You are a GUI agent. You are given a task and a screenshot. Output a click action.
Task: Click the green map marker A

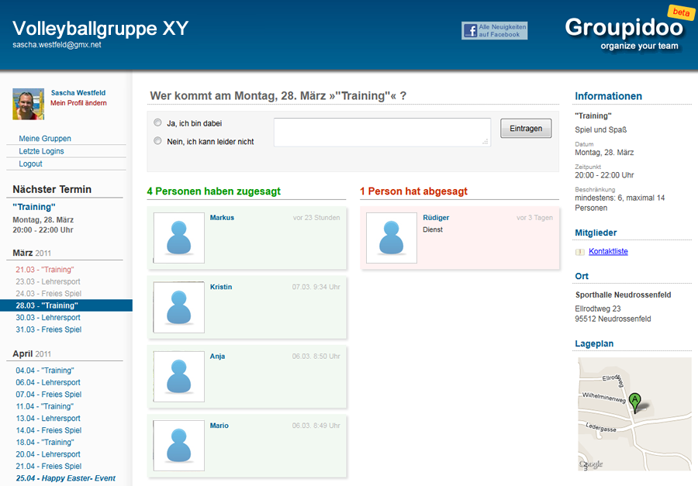point(635,401)
